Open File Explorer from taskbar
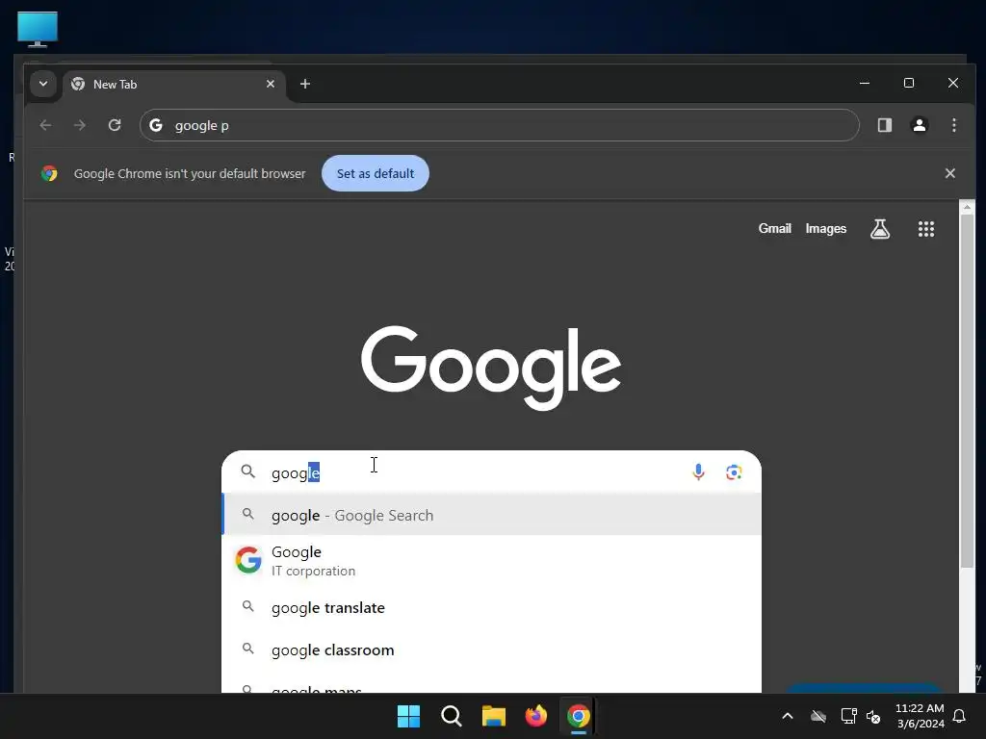This screenshot has height=739, width=986. (494, 716)
